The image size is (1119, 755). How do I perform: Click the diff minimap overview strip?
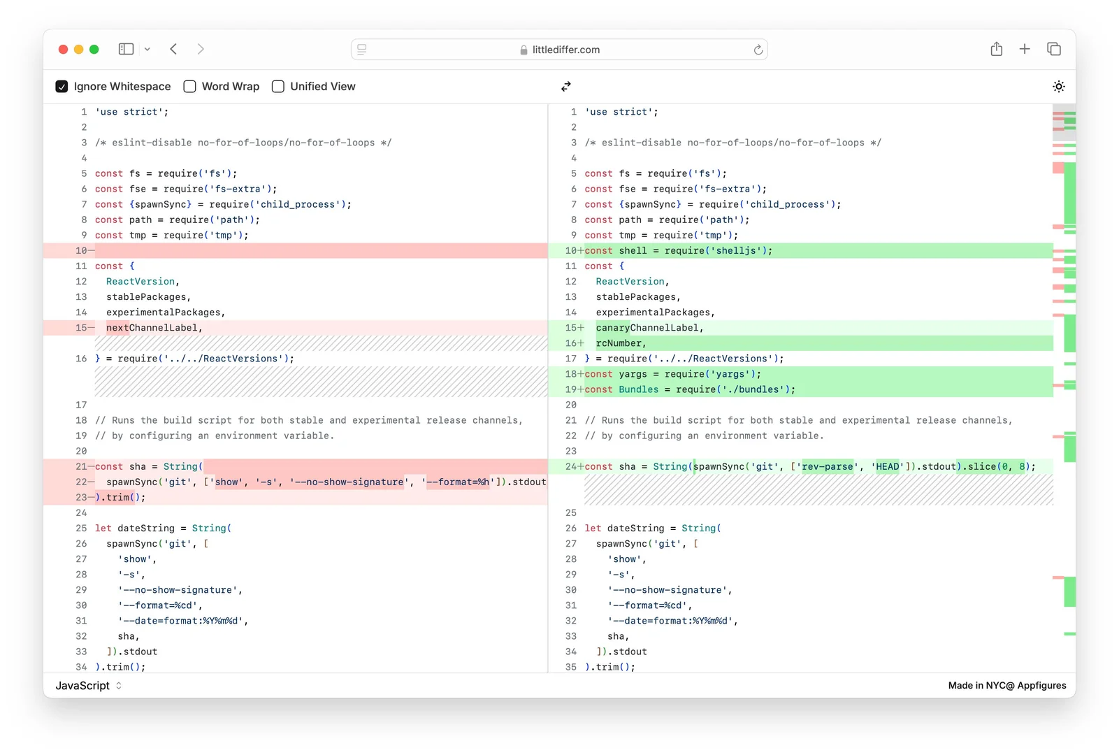pos(1064,350)
